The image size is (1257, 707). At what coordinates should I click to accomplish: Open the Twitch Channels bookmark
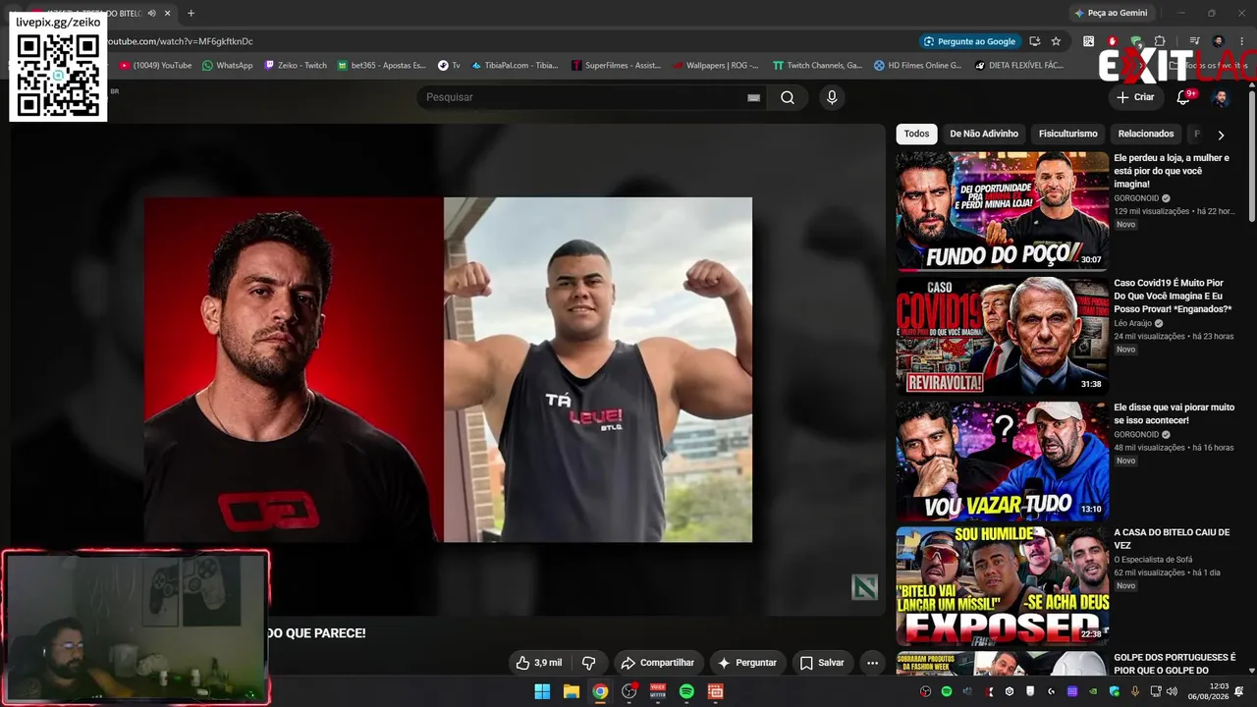tap(817, 66)
